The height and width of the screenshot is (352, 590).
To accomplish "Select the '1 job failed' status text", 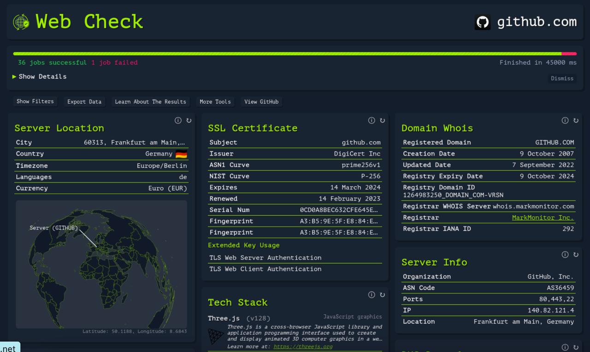I will tap(114, 63).
